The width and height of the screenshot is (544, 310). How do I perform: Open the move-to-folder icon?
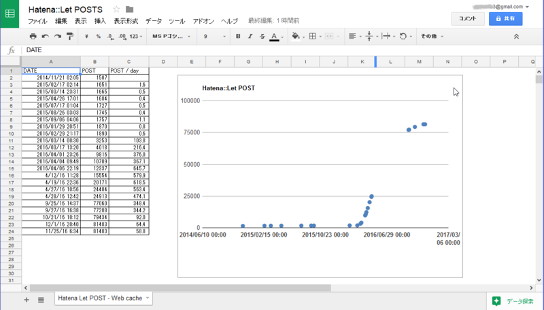pos(129,9)
